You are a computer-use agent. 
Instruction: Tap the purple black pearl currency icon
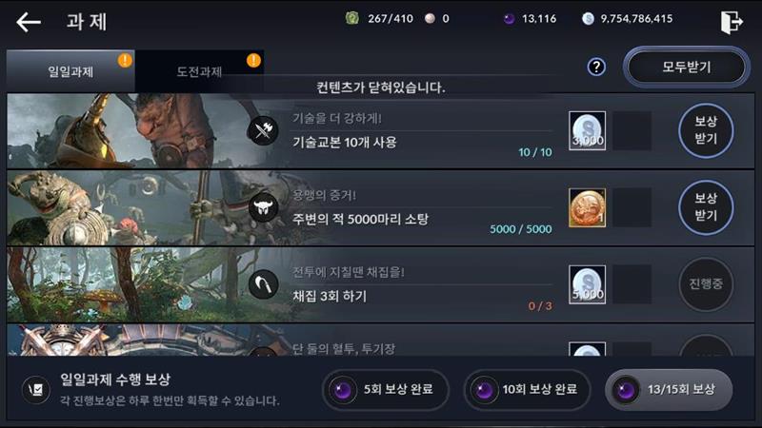(x=509, y=19)
